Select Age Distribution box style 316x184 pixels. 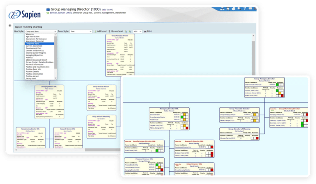tap(39, 37)
